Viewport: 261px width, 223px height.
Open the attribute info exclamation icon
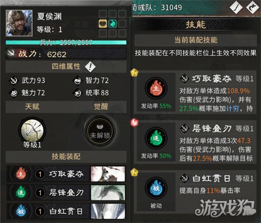90,67
